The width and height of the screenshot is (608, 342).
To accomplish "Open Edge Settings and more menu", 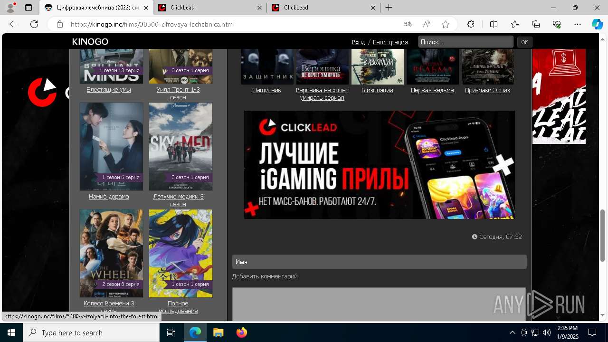I will (578, 24).
